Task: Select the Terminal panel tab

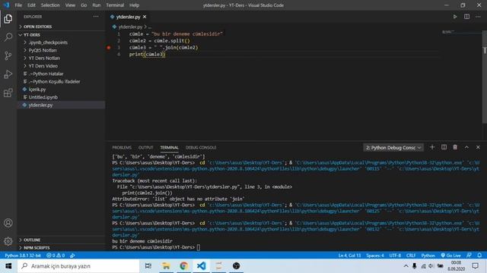Action: click(169, 148)
